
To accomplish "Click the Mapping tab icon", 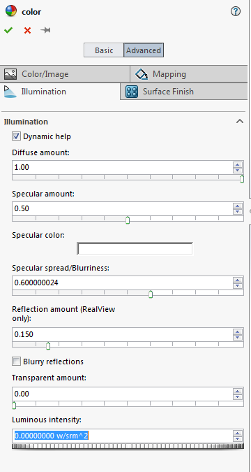I will point(142,73).
